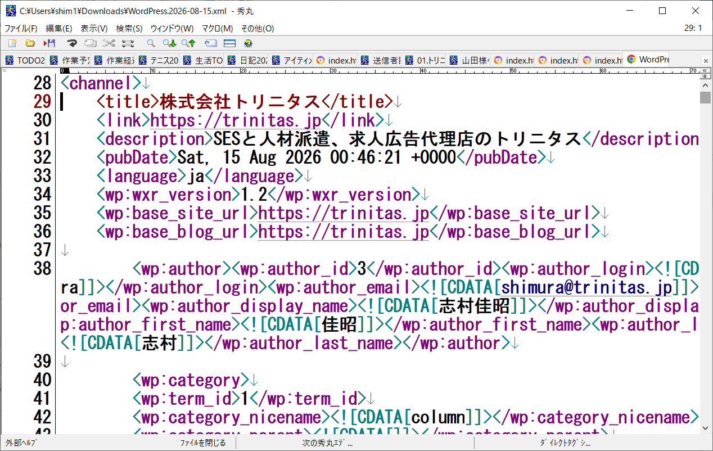
Task: Click the URL in wp:base_blog_url line 36
Action: click(344, 231)
